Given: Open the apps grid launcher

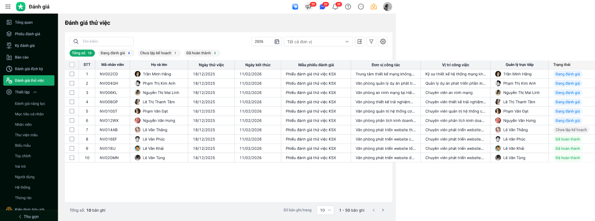Looking at the screenshot, I should tap(8, 7).
